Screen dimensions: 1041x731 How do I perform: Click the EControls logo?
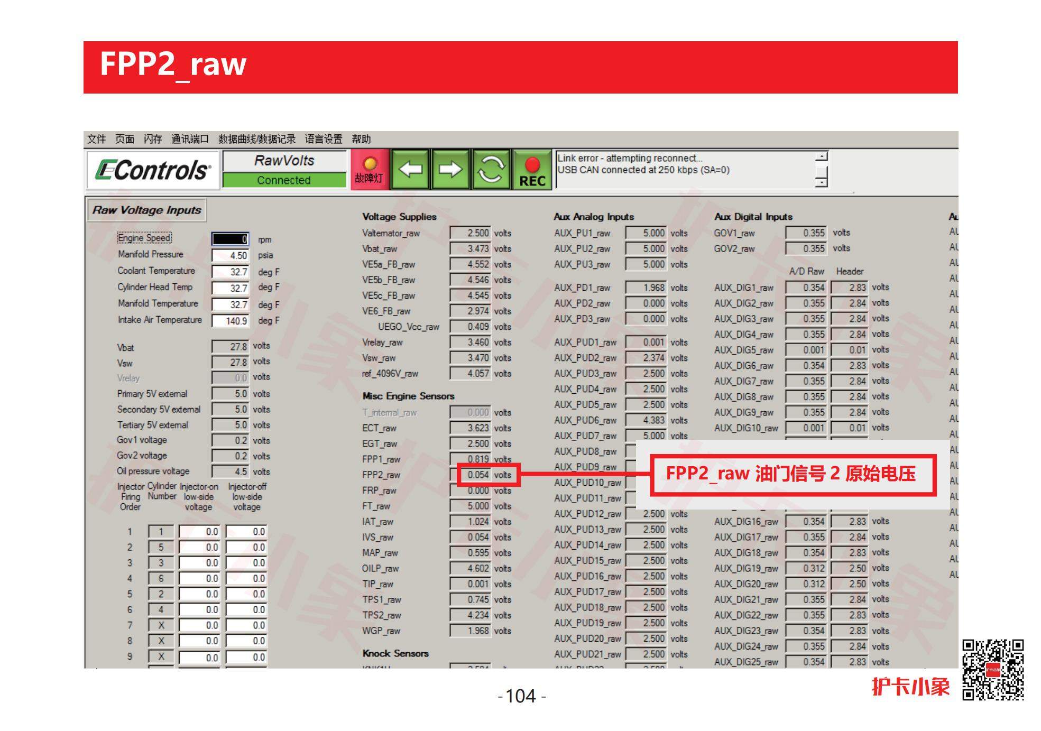click(153, 170)
